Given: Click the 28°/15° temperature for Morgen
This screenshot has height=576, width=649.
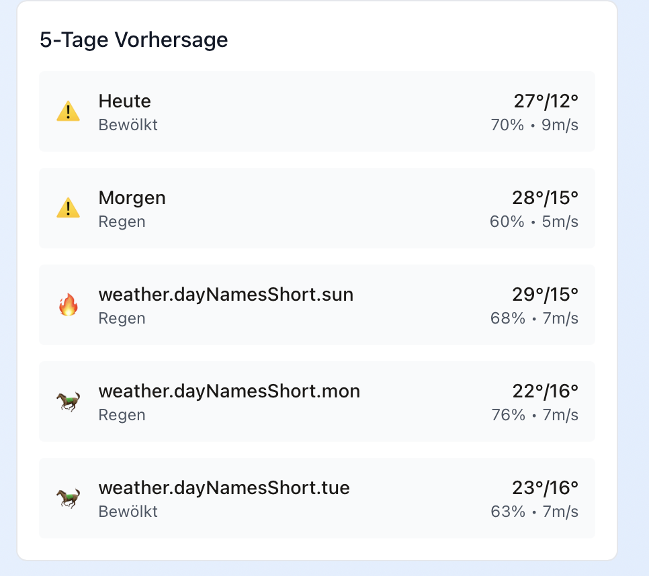Looking at the screenshot, I should (545, 198).
